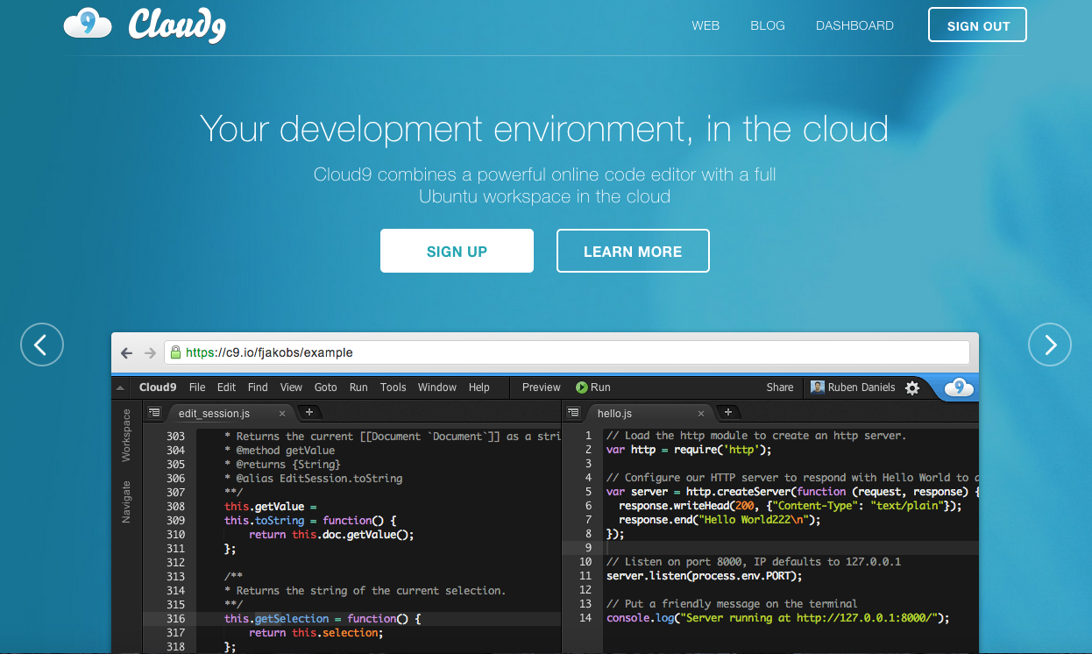Click the "Your development environment, in the cloud" headline

tap(544, 129)
